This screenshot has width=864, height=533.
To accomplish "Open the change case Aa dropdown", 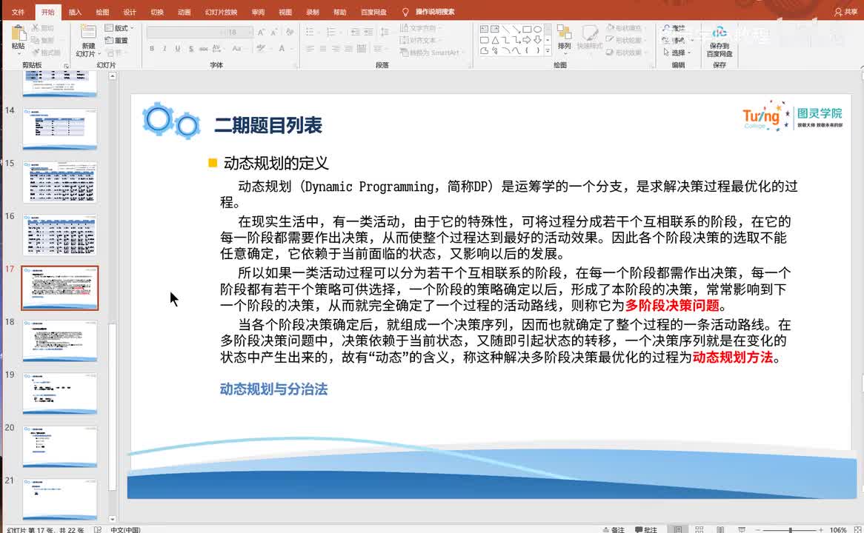I will (238, 48).
